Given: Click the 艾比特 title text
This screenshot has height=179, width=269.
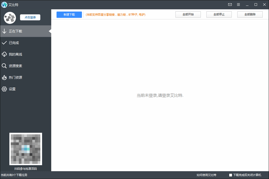Looking at the screenshot, I should pos(13,5).
